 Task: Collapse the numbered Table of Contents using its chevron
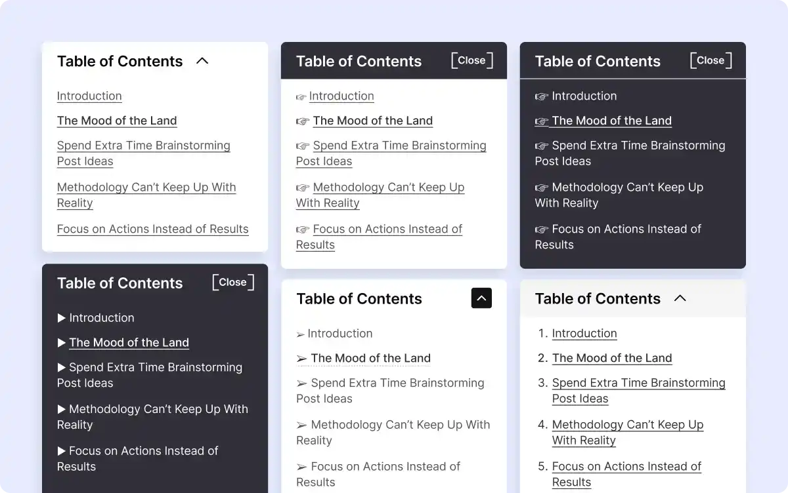[x=680, y=298]
